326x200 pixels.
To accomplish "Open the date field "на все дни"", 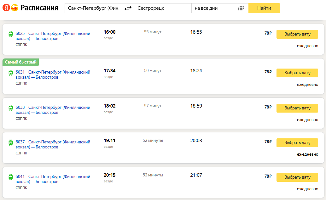I will (214, 8).
